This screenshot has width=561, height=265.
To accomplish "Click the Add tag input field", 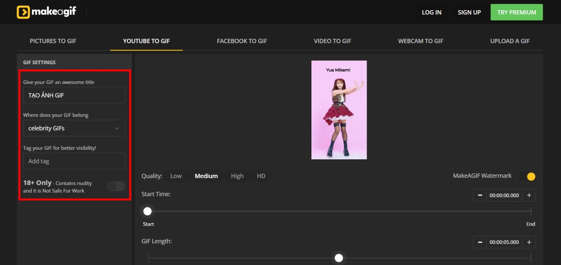I will point(74,161).
